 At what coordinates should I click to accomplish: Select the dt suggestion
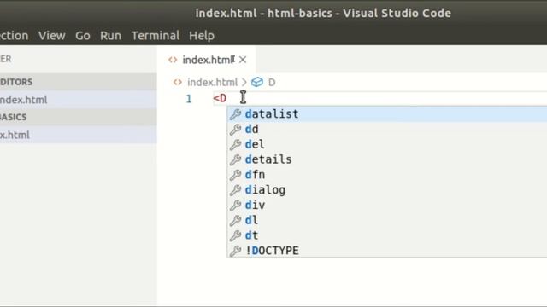(x=387, y=235)
